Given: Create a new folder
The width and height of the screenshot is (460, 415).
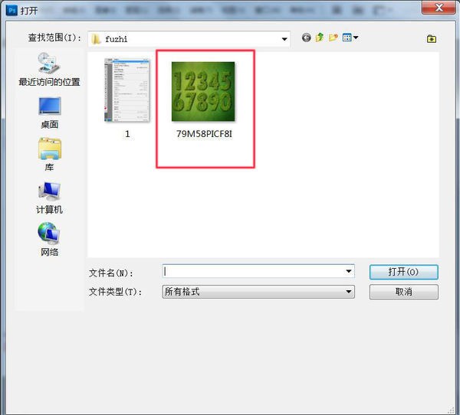Looking at the screenshot, I should pyautogui.click(x=333, y=38).
